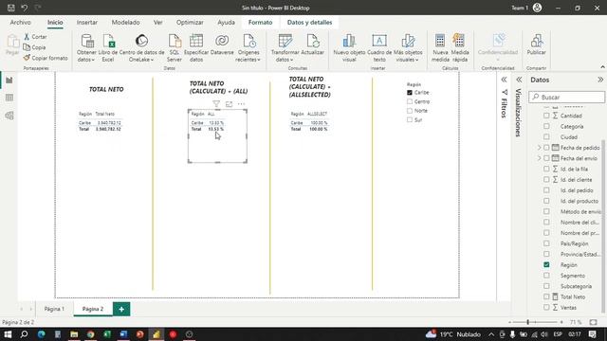This screenshot has width=607, height=341.
Task: Expand the Fecha de pedido hierarchy
Action: 539,148
